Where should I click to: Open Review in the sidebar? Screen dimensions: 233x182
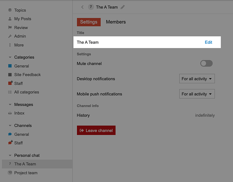(x=21, y=28)
